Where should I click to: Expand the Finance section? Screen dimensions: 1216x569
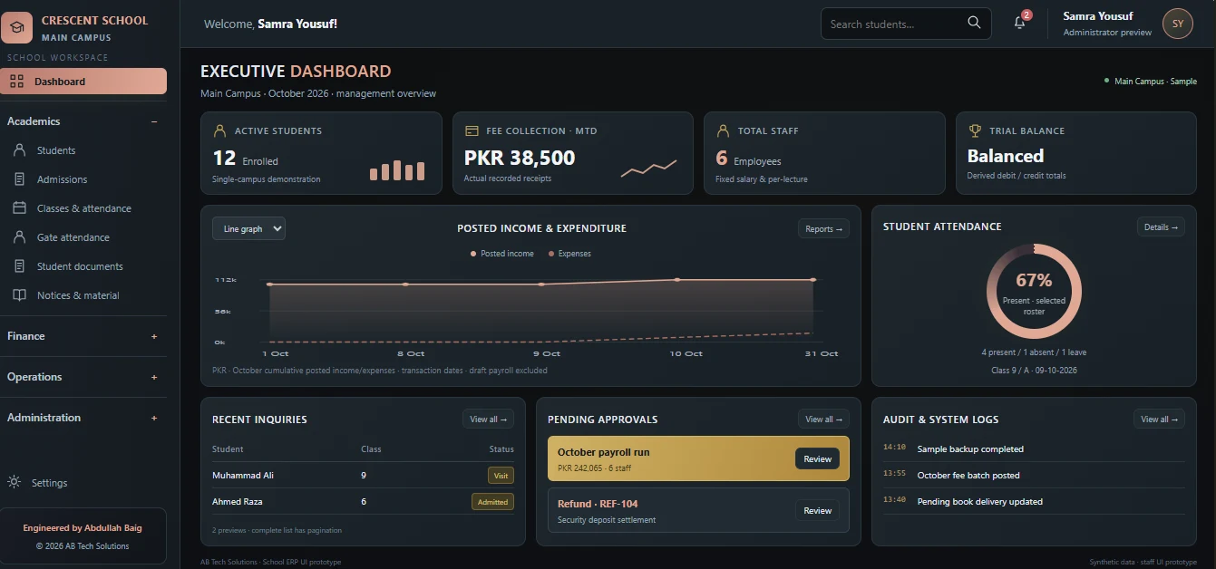[x=154, y=336]
